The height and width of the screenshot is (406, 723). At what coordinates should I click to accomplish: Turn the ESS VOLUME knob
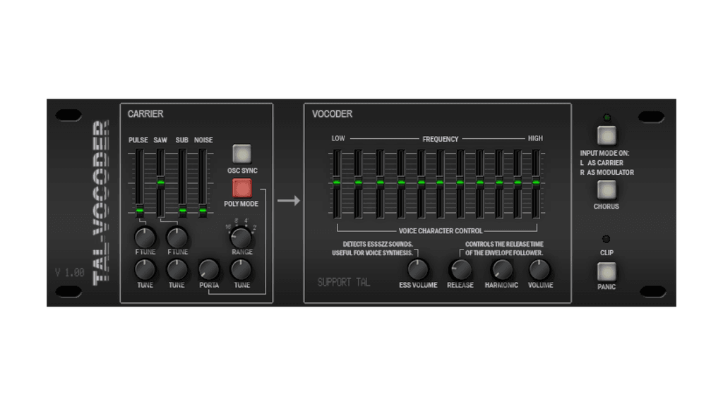[x=418, y=269]
